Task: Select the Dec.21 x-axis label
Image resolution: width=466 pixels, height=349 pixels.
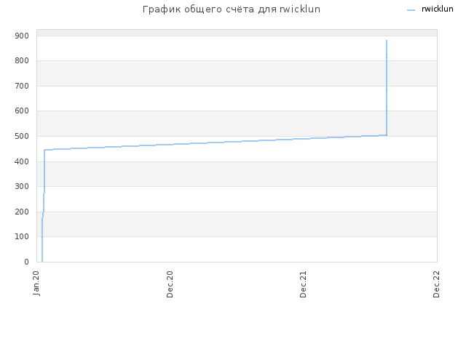Action: tap(303, 284)
